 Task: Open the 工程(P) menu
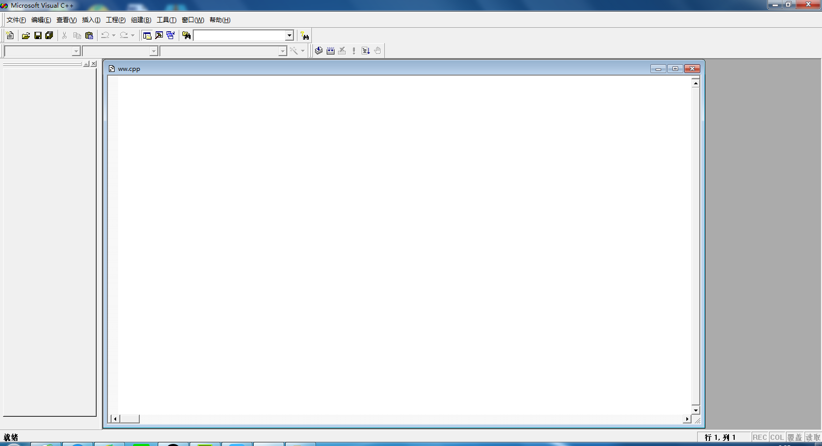[x=116, y=20]
